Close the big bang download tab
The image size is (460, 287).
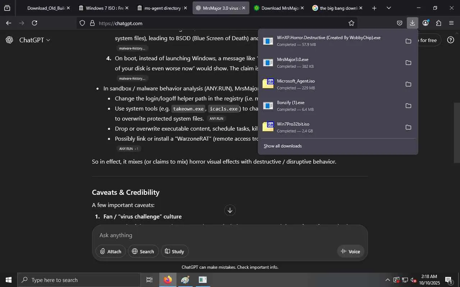coord(360,8)
